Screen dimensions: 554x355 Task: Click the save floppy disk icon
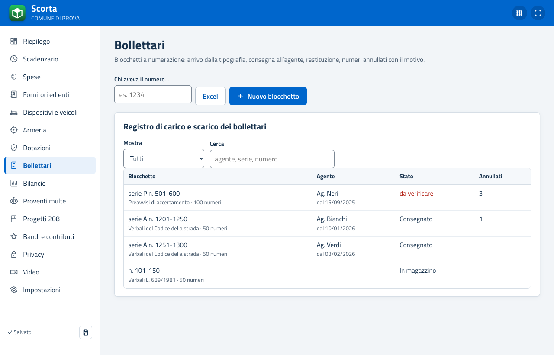coord(86,332)
